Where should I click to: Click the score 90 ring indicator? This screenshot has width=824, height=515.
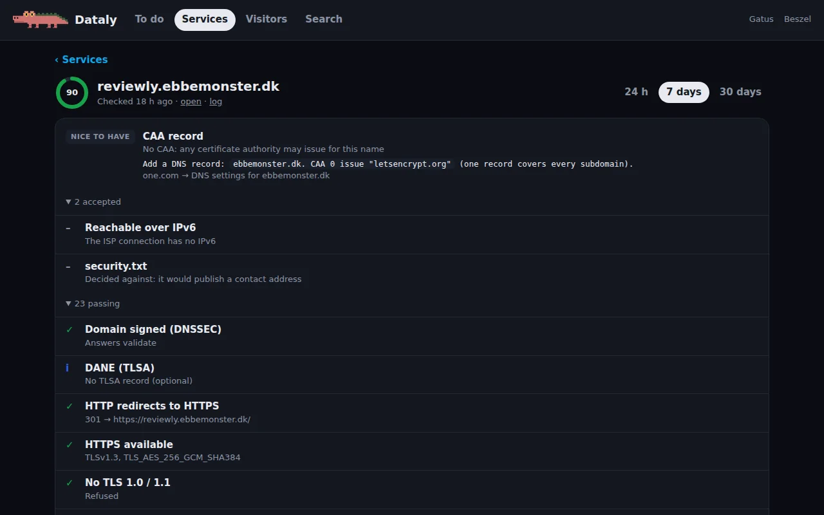pos(72,93)
